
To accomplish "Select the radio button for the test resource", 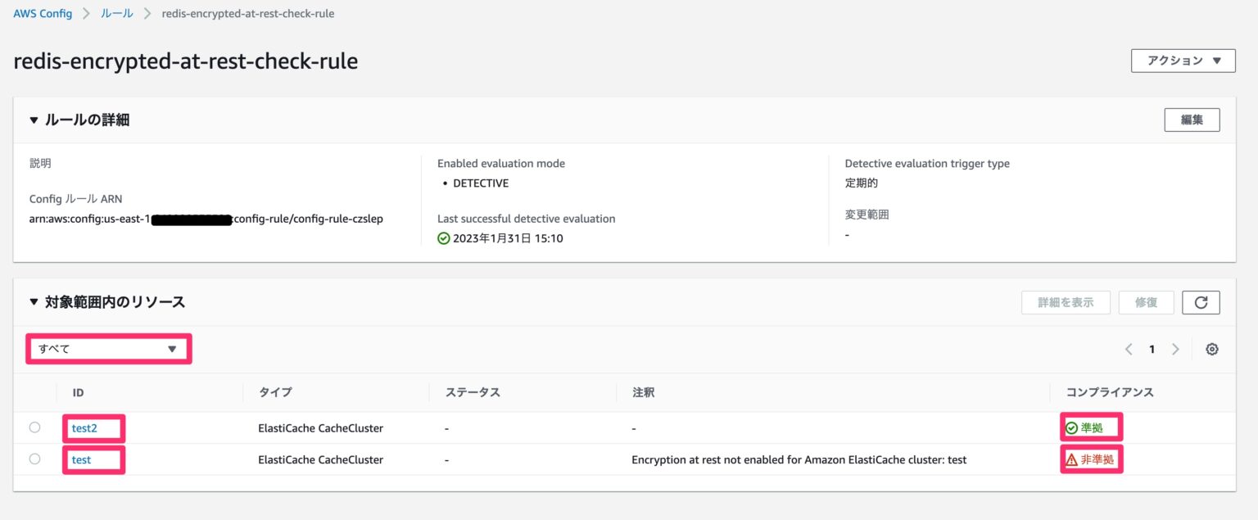I will pyautogui.click(x=34, y=459).
